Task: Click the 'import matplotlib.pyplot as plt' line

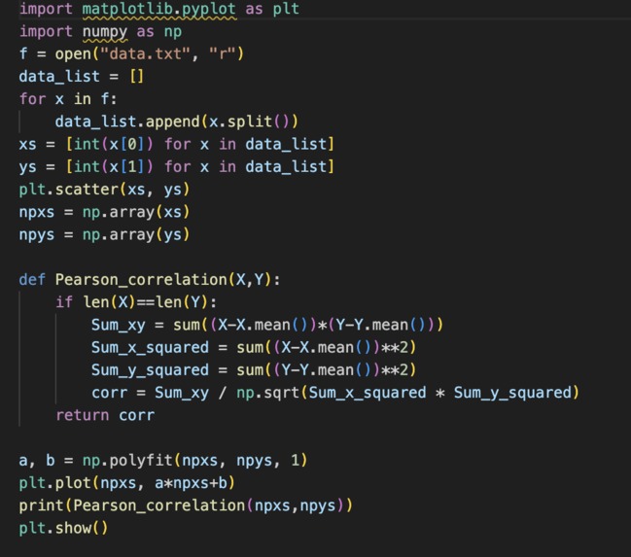Action: 159,9
